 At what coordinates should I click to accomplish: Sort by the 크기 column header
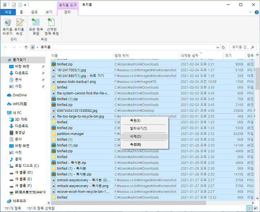(234, 55)
